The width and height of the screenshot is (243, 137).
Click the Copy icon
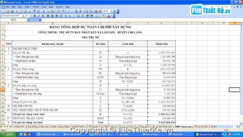tap(48, 11)
